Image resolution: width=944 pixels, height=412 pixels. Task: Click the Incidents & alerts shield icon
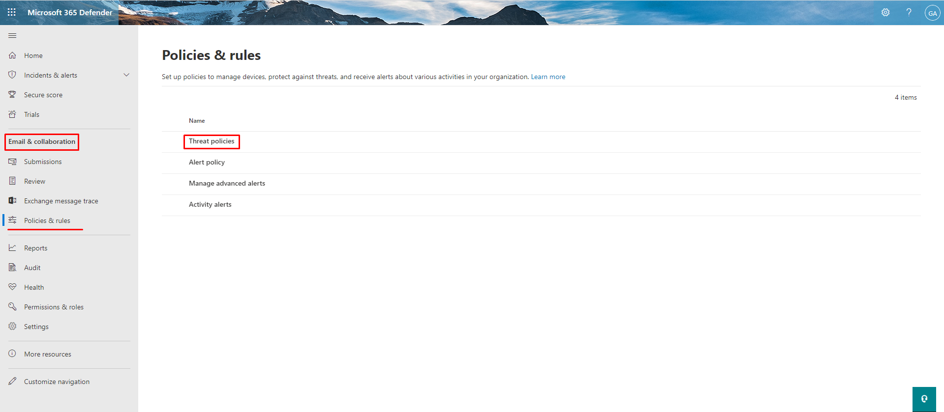point(12,75)
